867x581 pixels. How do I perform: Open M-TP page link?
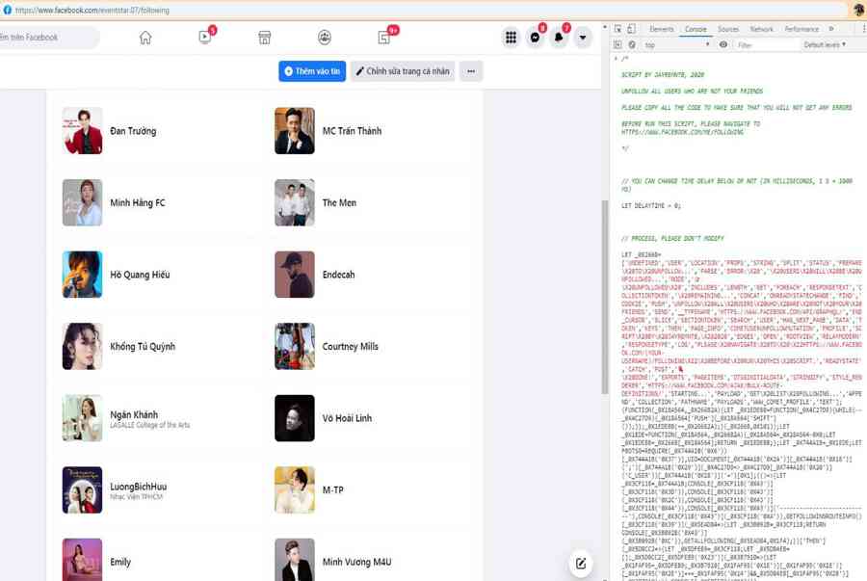pyautogui.click(x=333, y=490)
